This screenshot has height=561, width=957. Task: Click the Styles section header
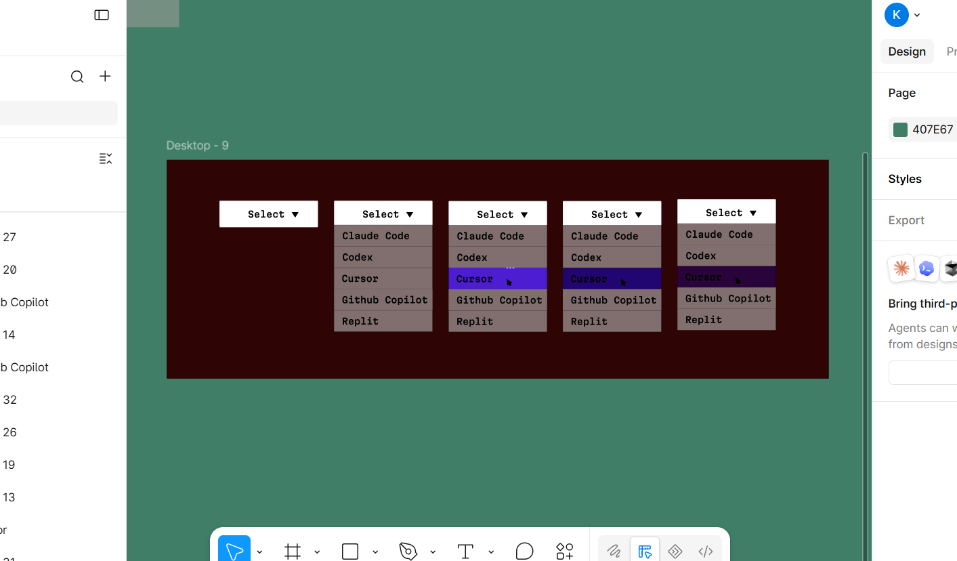(905, 179)
